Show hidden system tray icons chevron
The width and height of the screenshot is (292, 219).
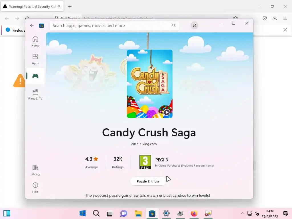(x=243, y=213)
